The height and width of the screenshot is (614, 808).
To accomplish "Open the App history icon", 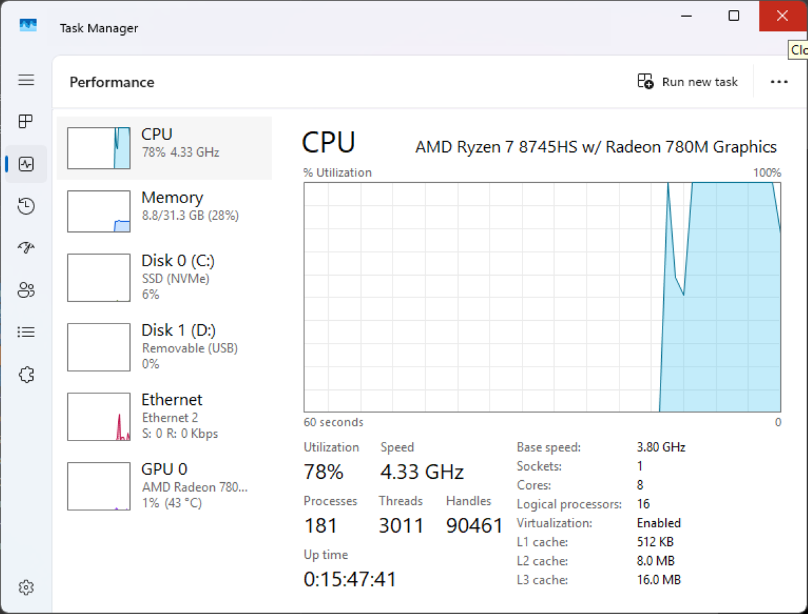I will tap(26, 206).
